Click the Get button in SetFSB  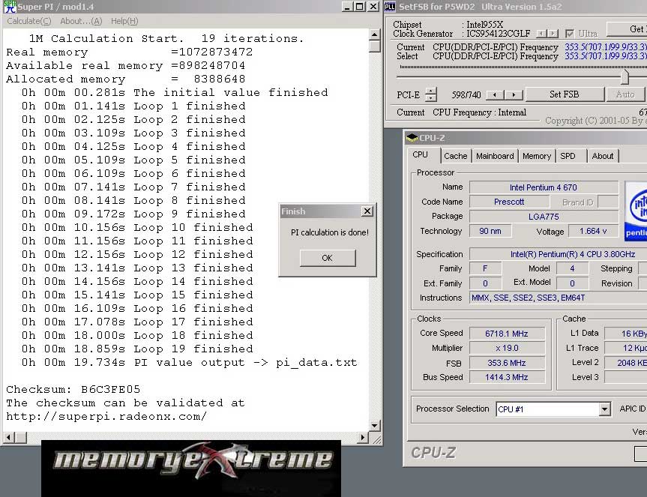(x=626, y=29)
